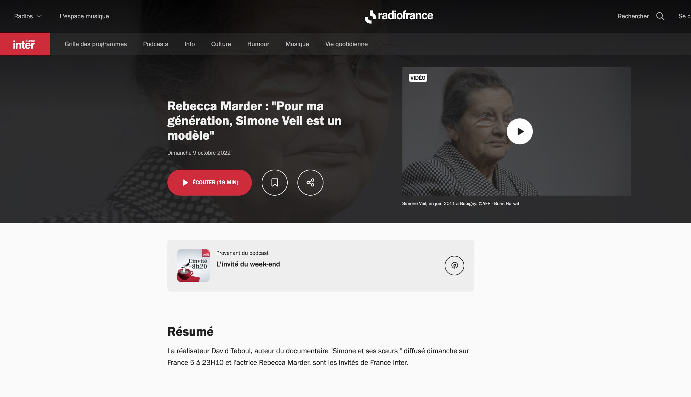Expand the Radios dropdown menu

click(x=28, y=16)
